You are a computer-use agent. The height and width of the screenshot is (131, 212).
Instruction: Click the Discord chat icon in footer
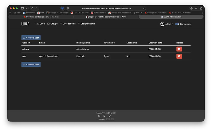[x=104, y=116]
